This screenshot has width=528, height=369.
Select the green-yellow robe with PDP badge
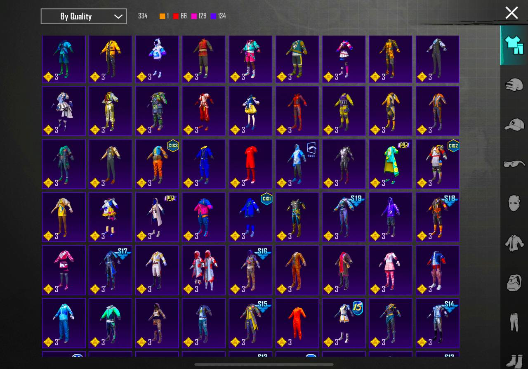click(391, 164)
